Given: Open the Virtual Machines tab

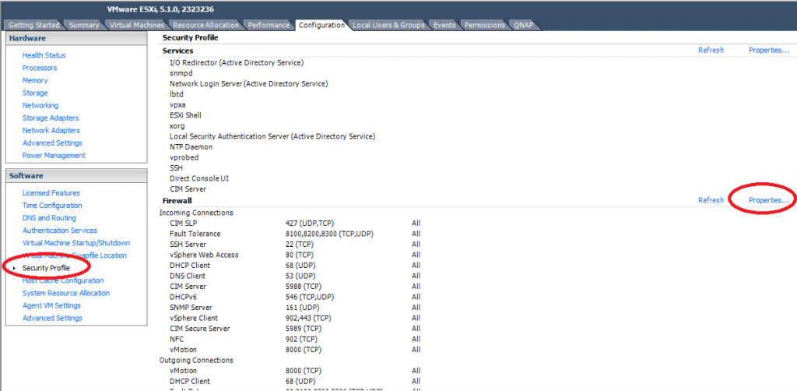Looking at the screenshot, I should pos(137,25).
